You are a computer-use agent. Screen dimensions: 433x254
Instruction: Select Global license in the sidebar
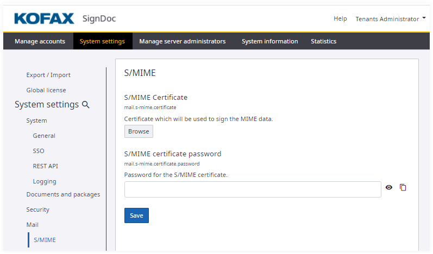coord(46,90)
